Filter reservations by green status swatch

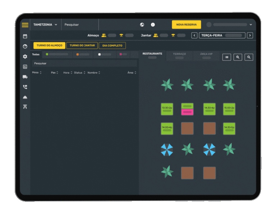click(x=47, y=54)
